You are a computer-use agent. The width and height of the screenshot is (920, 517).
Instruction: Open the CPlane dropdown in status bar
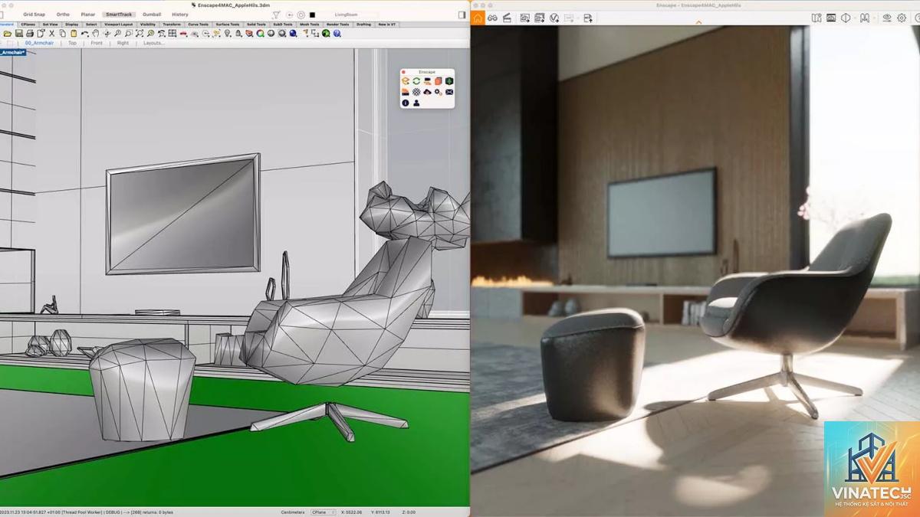[323, 512]
